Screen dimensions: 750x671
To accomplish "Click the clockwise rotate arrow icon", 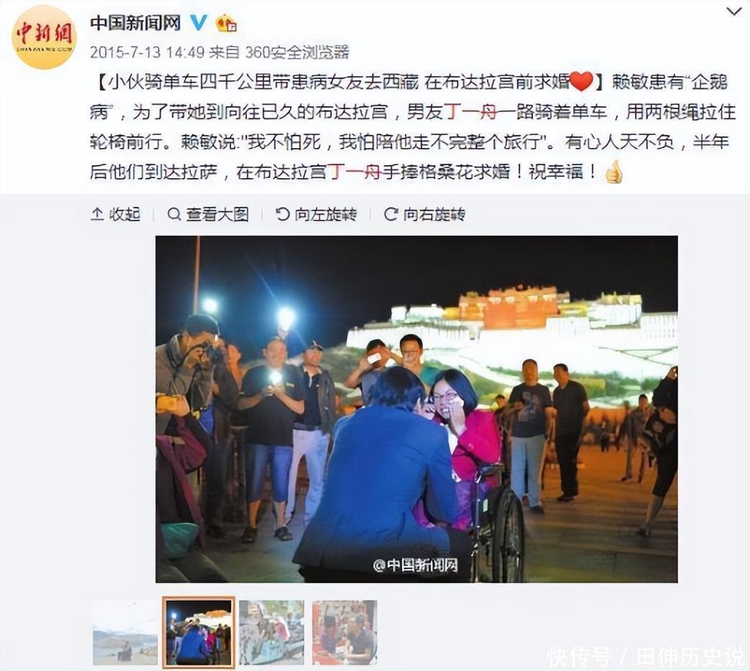I will coord(391,214).
